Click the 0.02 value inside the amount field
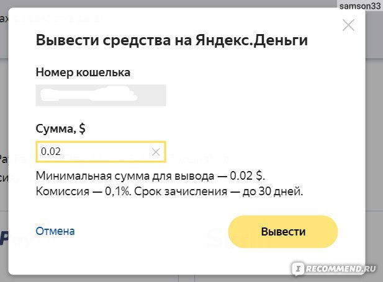 click(51, 151)
